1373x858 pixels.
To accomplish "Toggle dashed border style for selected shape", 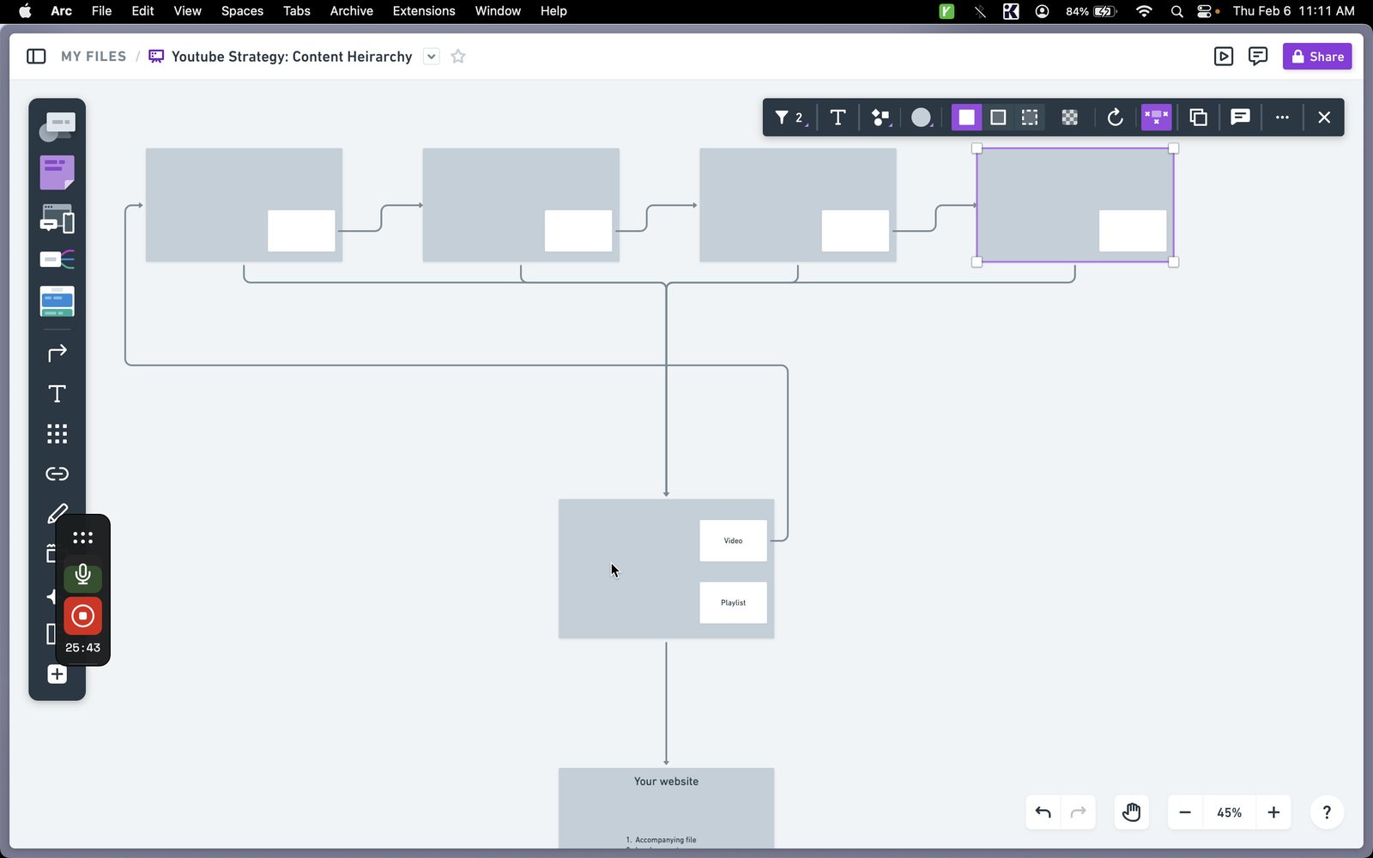I will coord(1030,118).
